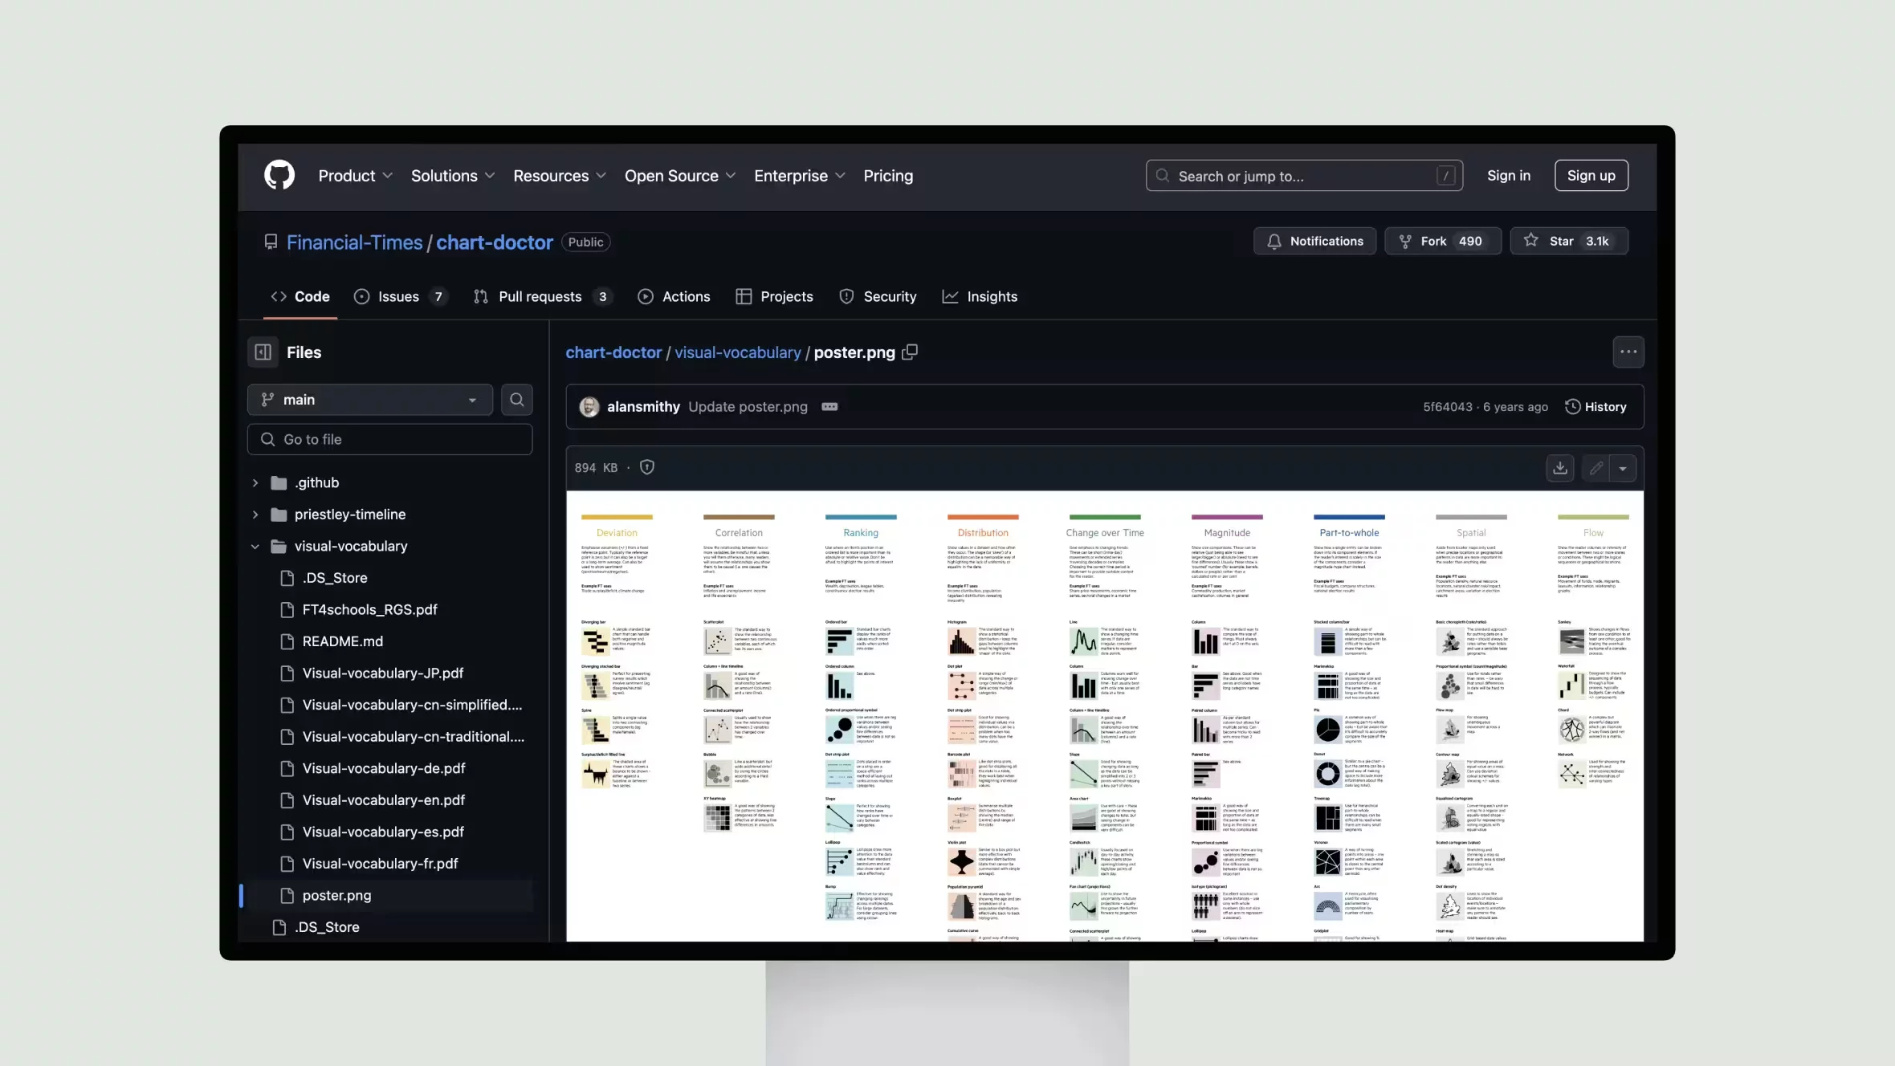Click the Sign up button
The image size is (1895, 1066).
[1591, 175]
